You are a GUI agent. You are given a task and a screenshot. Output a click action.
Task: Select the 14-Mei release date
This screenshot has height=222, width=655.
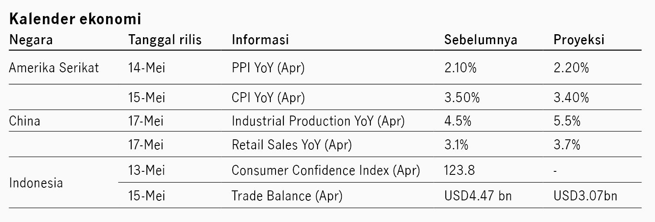pos(146,68)
